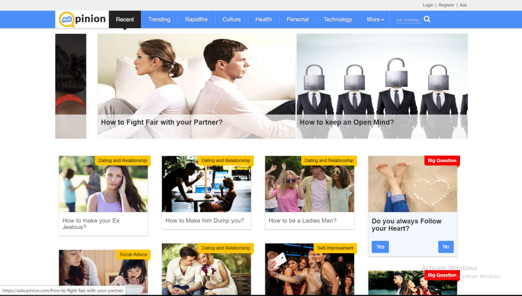Click 'Do you always Follow your Heart?' heading
This screenshot has width=522, height=296.
407,225
